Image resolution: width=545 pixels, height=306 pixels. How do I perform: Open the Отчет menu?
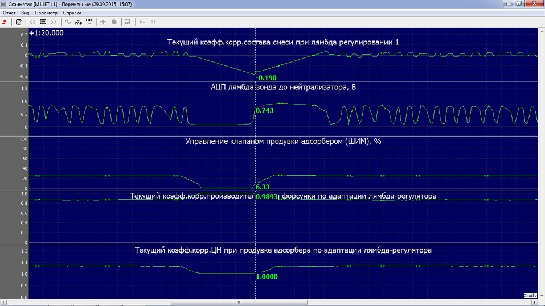tap(9, 13)
